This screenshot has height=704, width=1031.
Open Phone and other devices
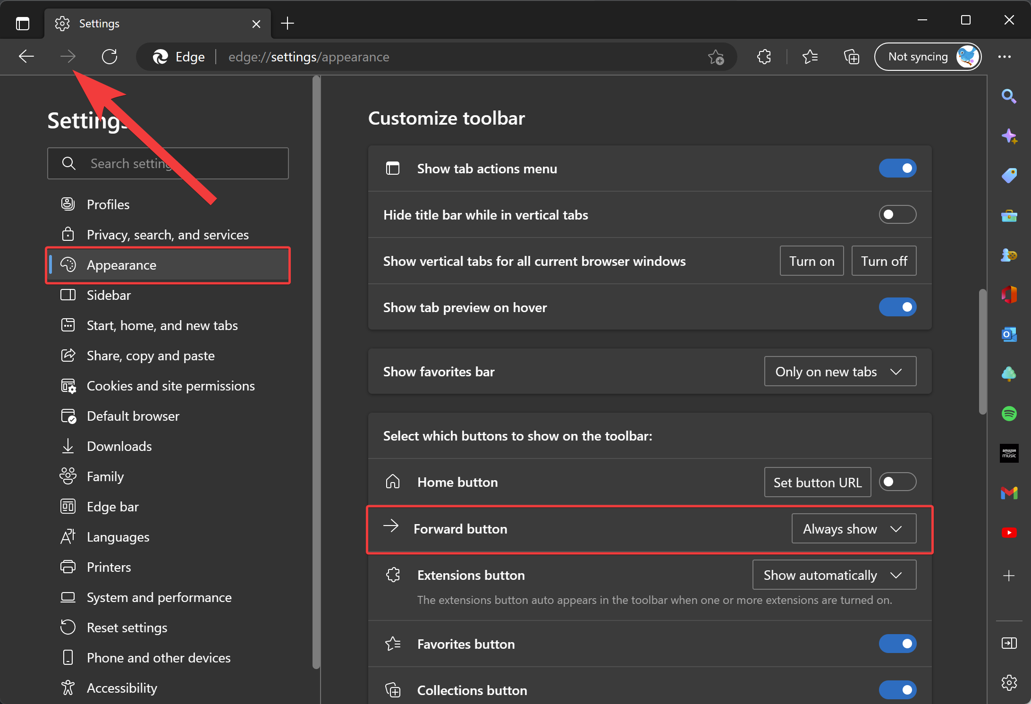(x=168, y=658)
